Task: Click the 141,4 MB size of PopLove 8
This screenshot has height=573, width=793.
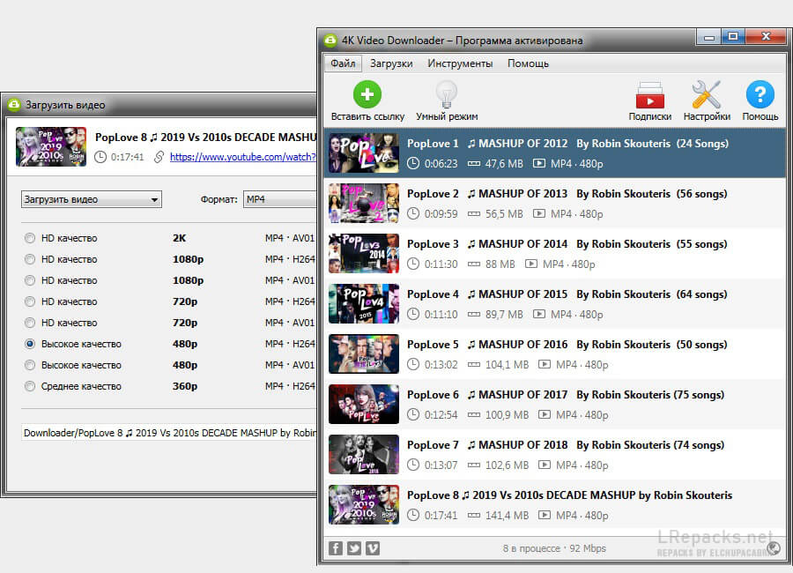Action: click(507, 516)
